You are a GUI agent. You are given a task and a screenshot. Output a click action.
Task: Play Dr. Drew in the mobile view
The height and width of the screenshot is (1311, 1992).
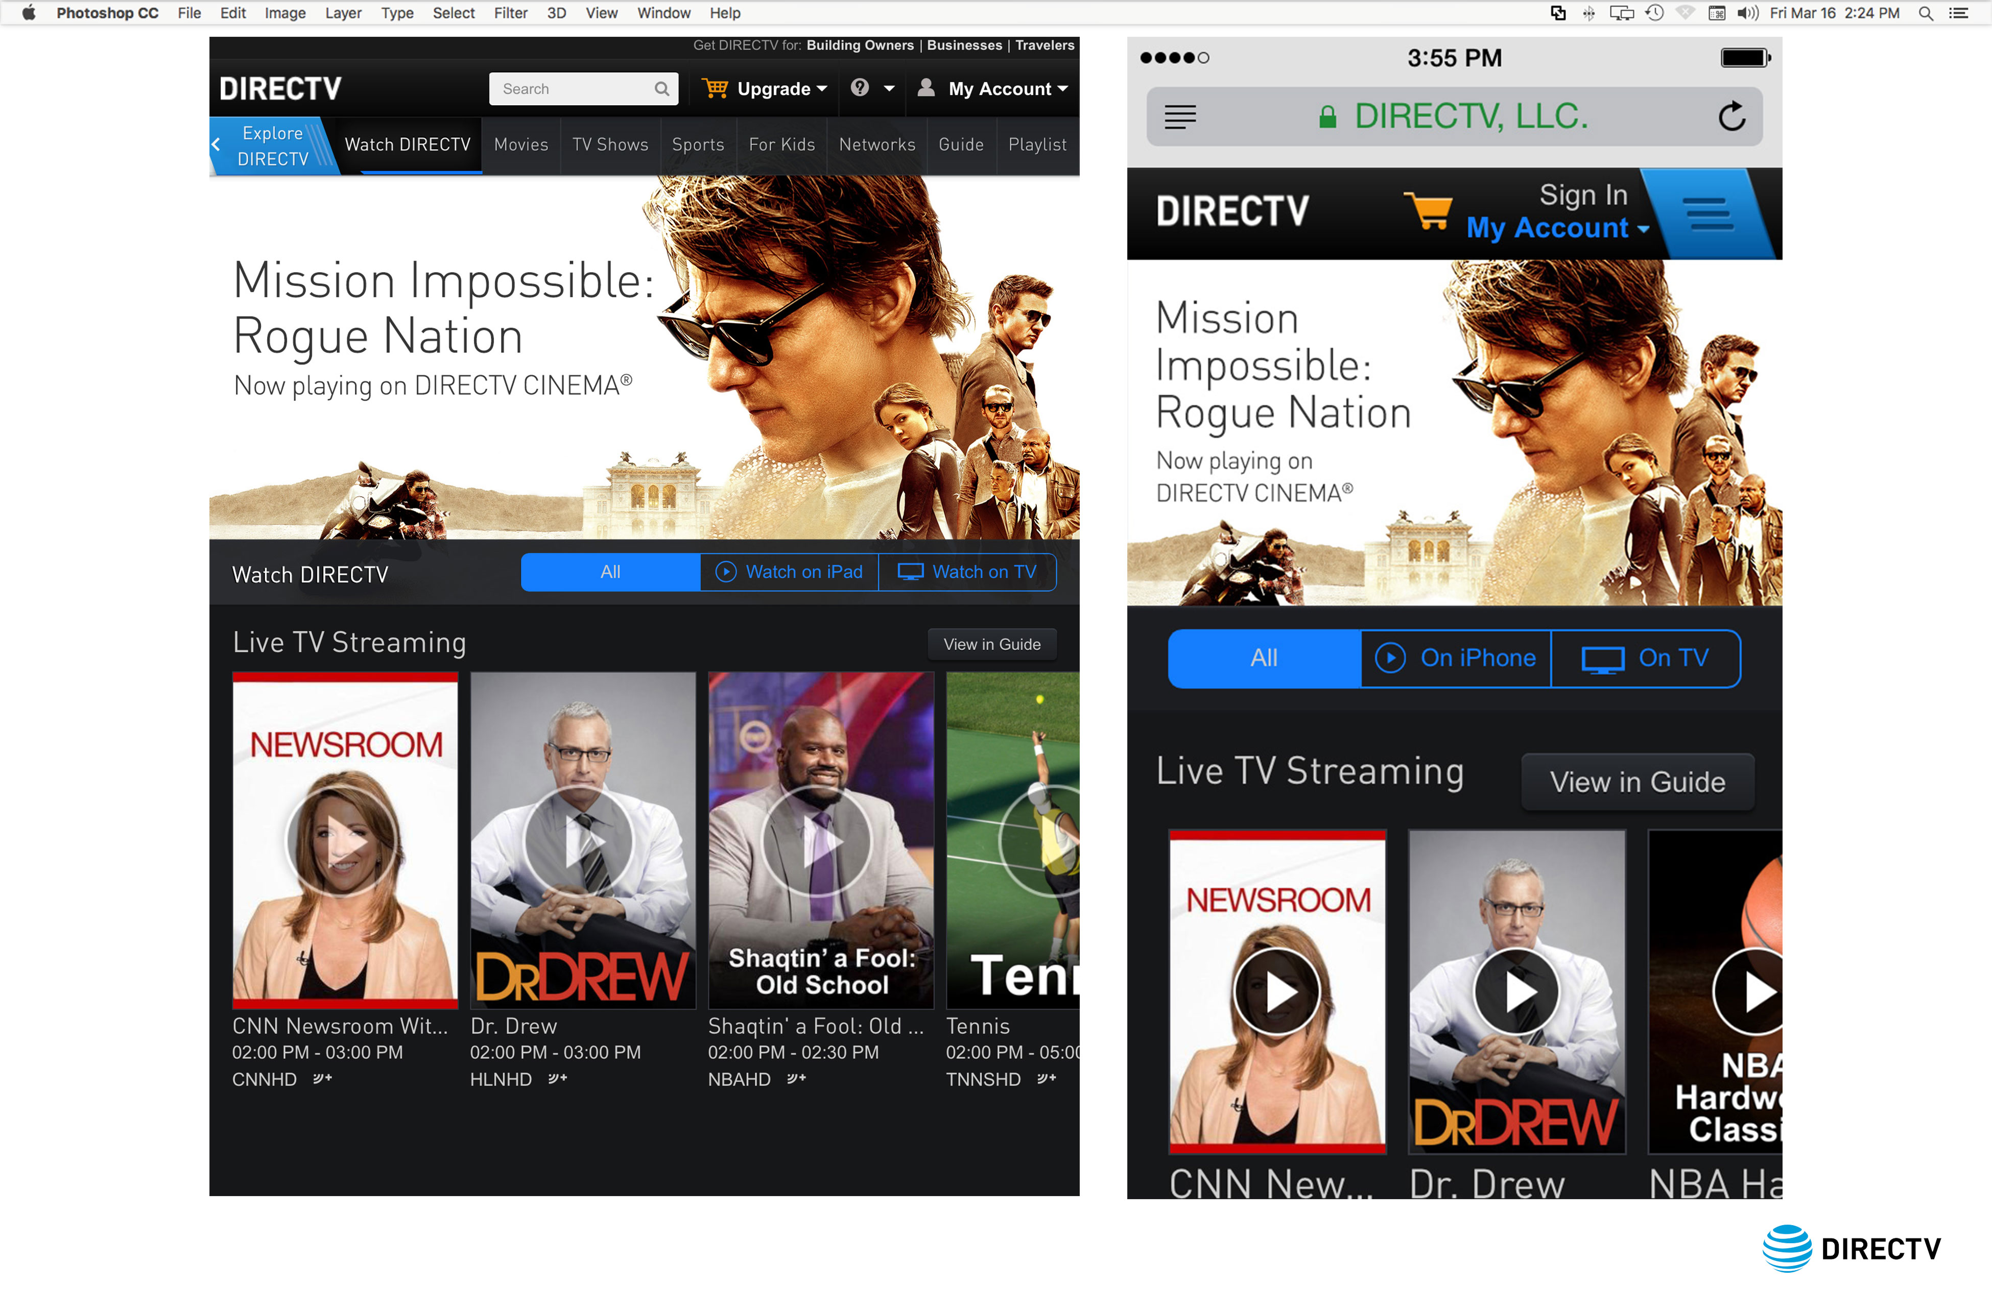1516,992
